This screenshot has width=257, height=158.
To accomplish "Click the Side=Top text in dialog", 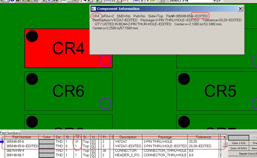I will (156, 16).
